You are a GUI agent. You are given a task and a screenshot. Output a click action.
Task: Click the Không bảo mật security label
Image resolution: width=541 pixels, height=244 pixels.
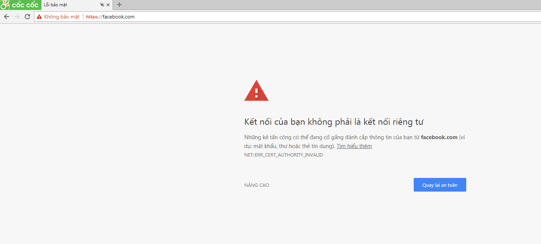(61, 17)
